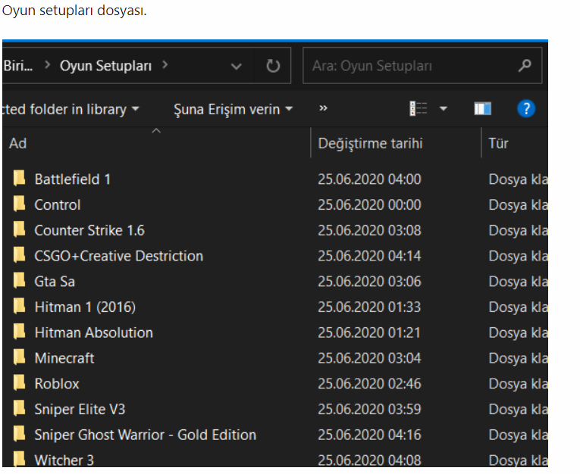Open the selected folder in library menu
Screen dimensions: 580x474
click(x=71, y=109)
